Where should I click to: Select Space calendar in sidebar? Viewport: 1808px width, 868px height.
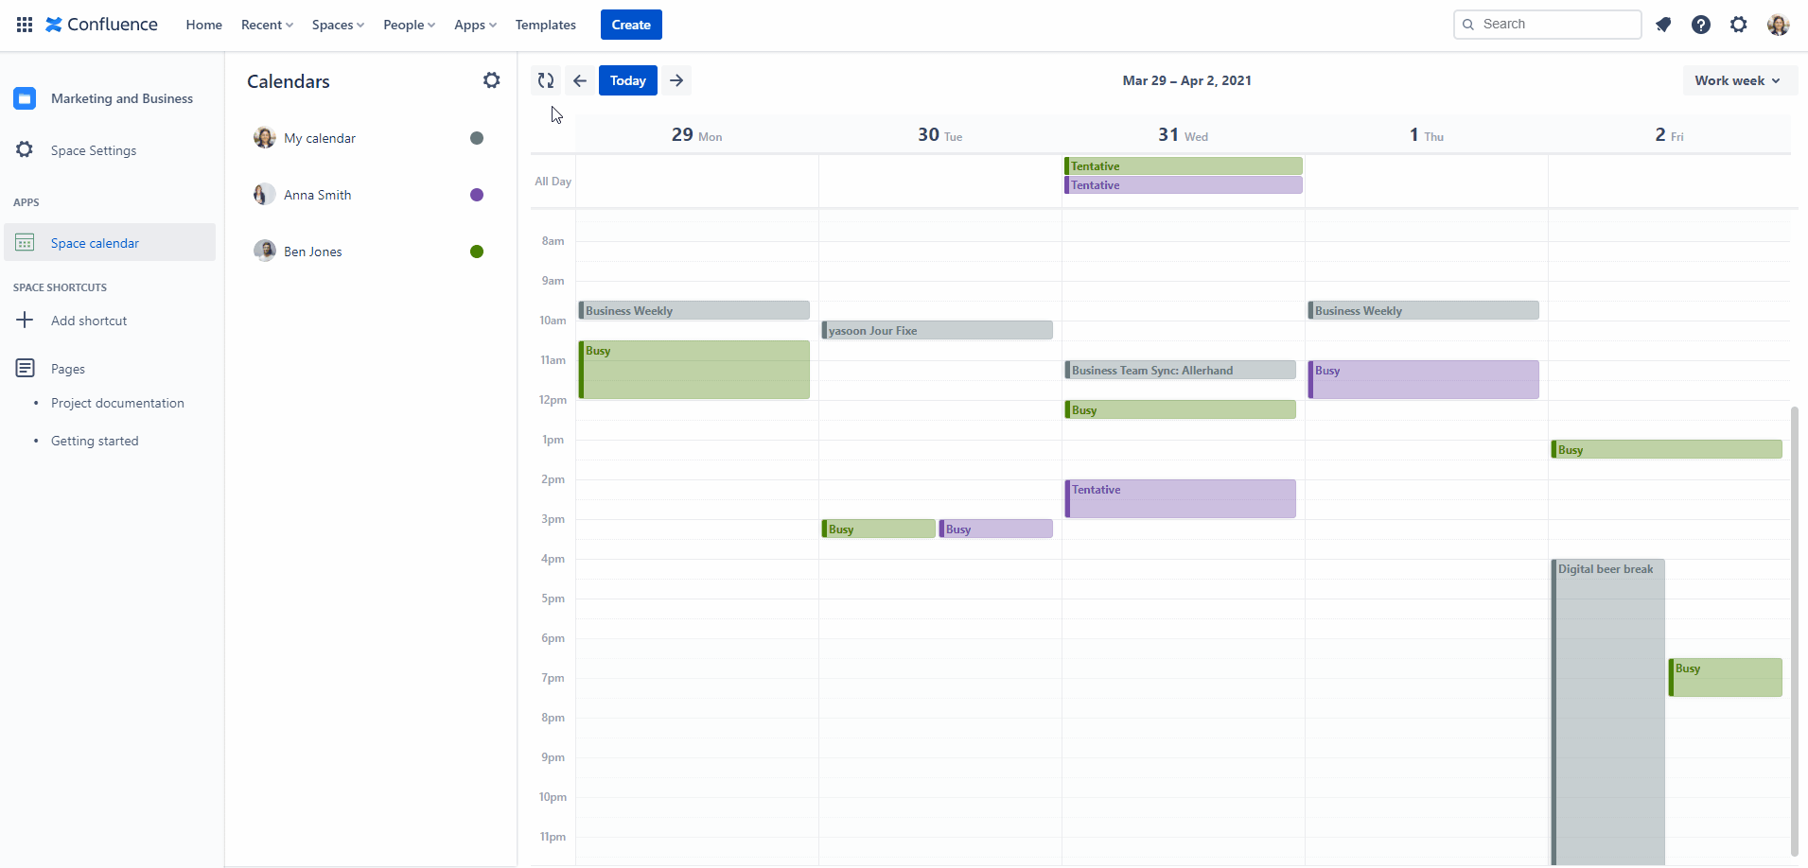[x=95, y=243]
